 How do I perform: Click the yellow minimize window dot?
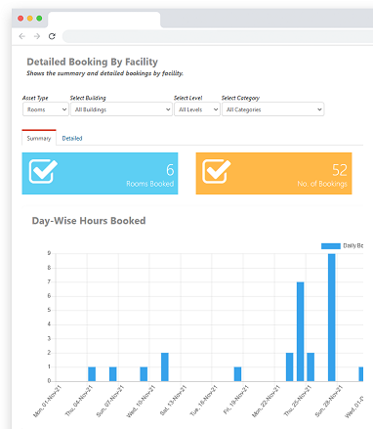coord(30,19)
